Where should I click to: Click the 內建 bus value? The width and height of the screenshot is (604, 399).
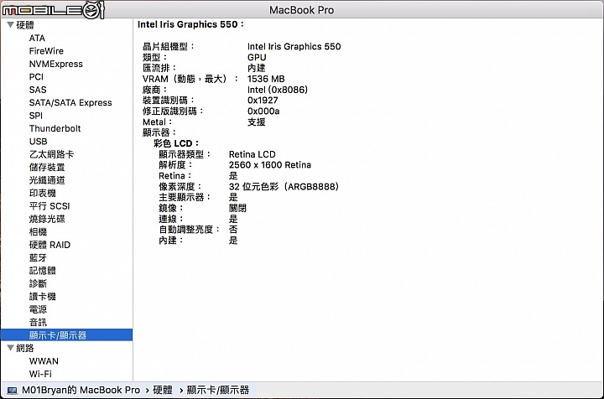(256, 68)
